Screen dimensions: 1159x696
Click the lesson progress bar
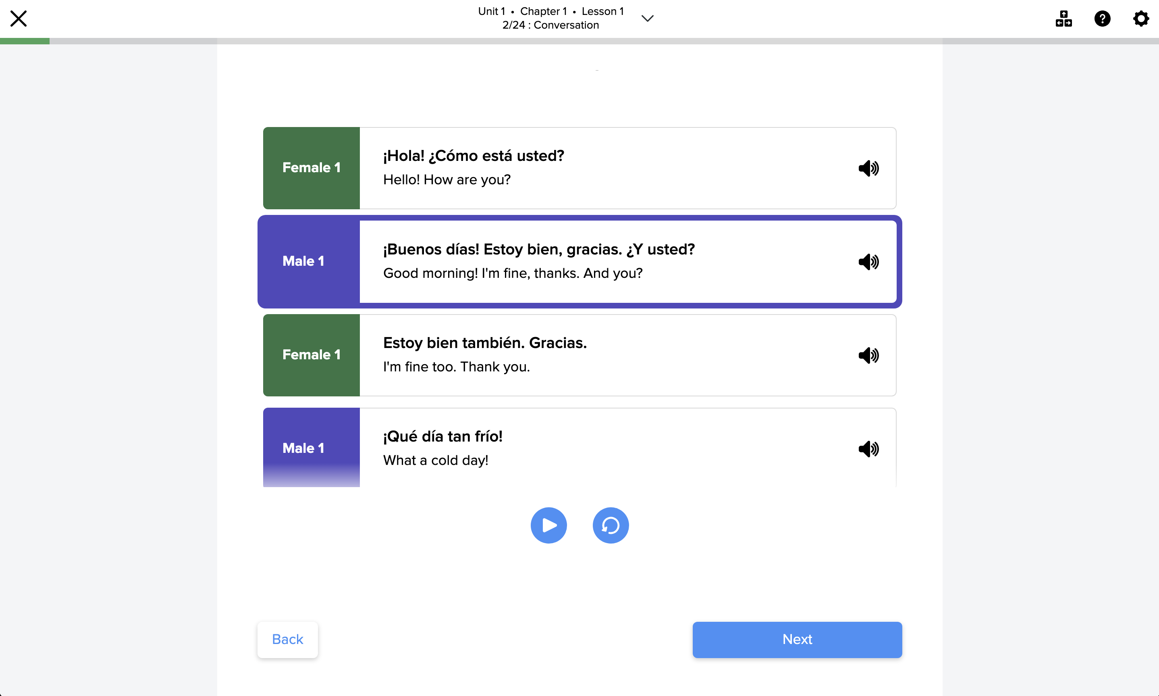(579, 41)
